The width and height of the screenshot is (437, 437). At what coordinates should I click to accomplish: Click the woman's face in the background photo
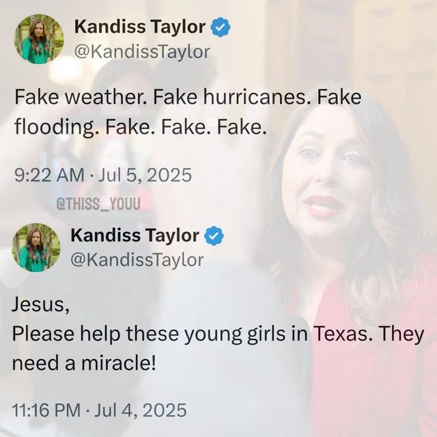point(326,184)
